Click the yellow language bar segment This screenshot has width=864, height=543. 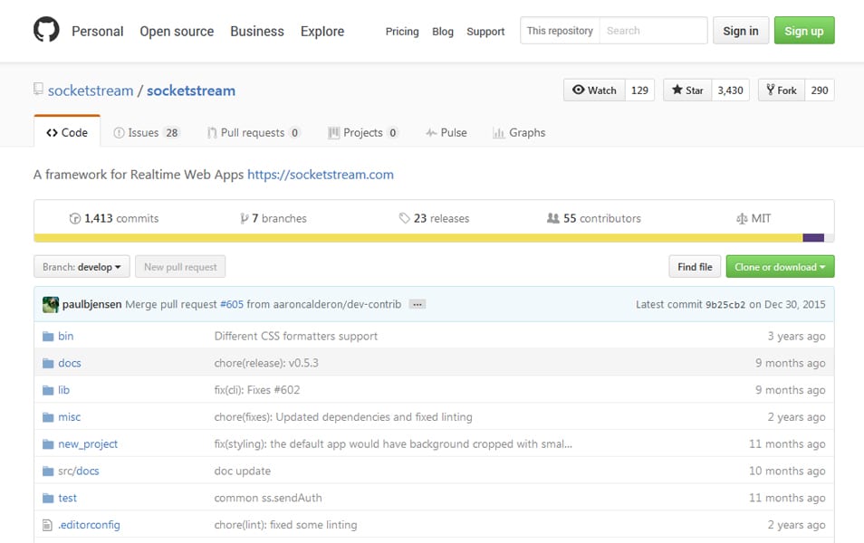[418, 238]
